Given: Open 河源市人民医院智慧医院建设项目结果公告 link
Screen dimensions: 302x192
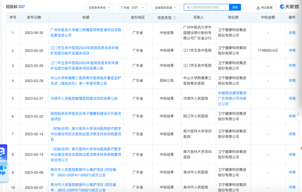Looking at the screenshot, I should (84, 98).
